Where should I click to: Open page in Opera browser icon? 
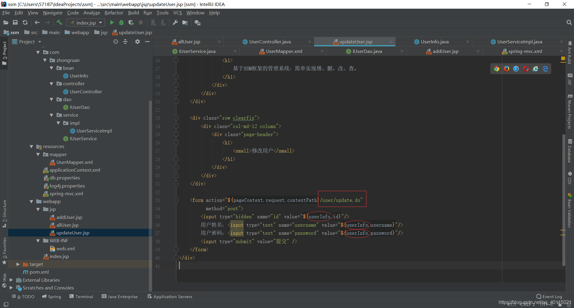526,69
